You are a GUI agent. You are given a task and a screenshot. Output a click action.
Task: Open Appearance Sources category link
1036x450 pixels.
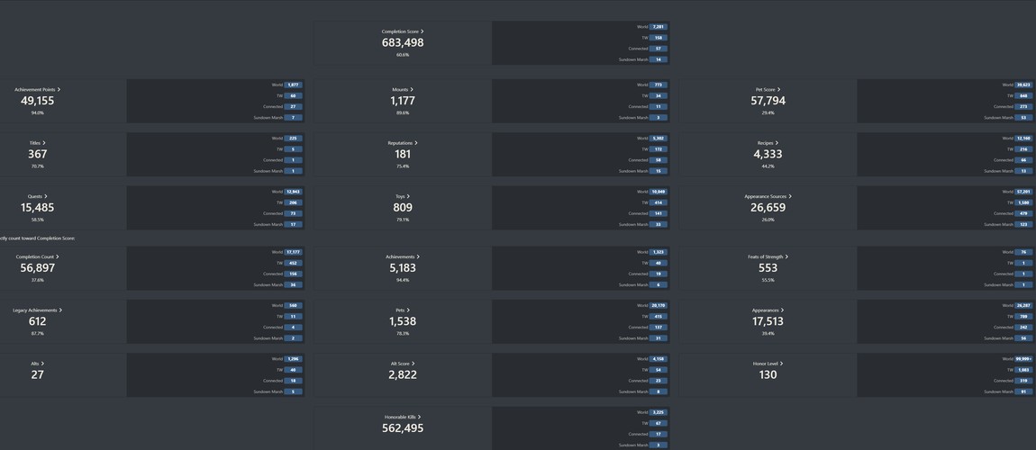768,196
